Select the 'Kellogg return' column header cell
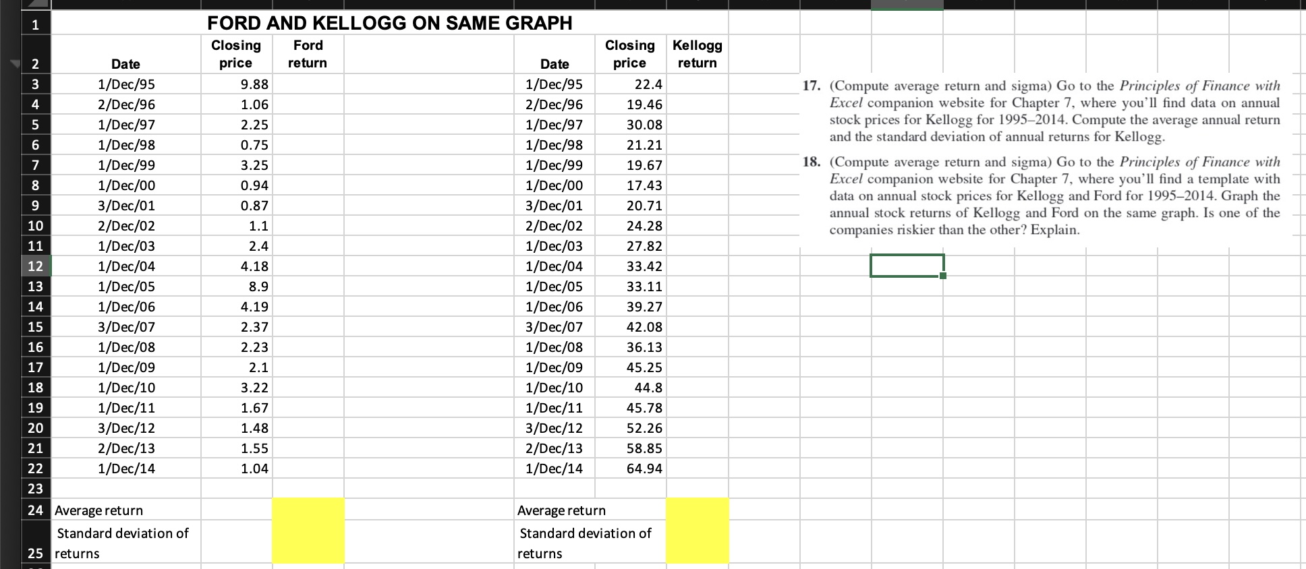 pyautogui.click(x=698, y=54)
